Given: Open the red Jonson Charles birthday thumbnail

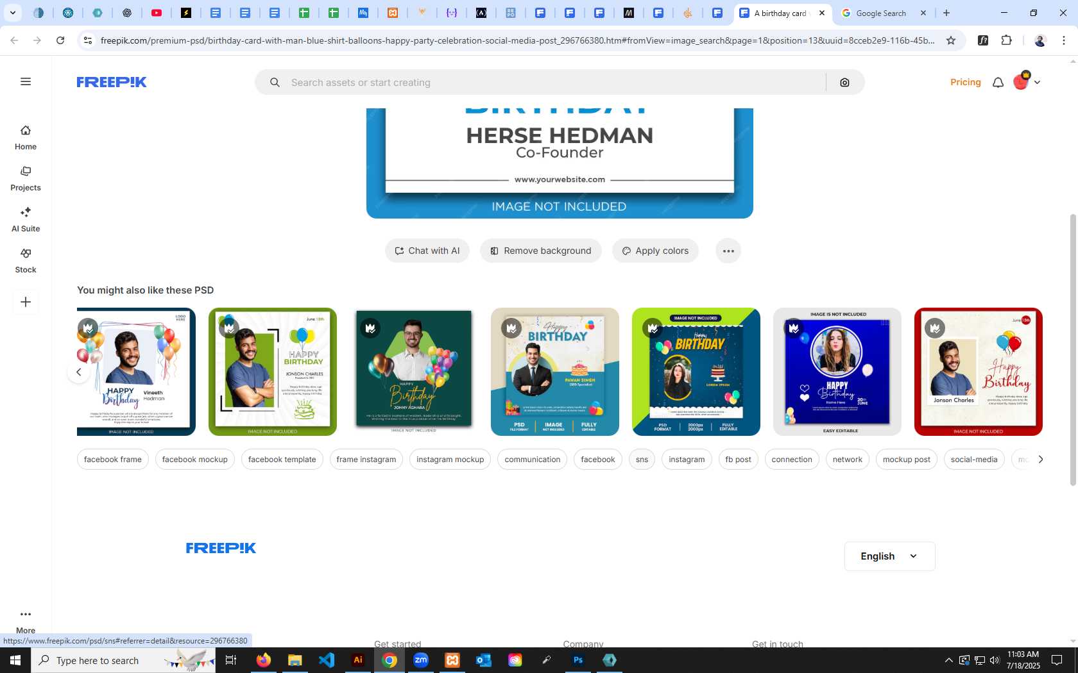Looking at the screenshot, I should pos(979,372).
